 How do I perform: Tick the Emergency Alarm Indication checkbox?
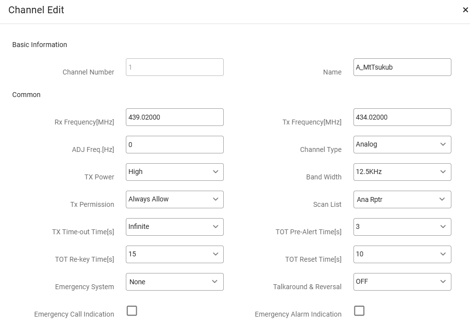tap(359, 311)
